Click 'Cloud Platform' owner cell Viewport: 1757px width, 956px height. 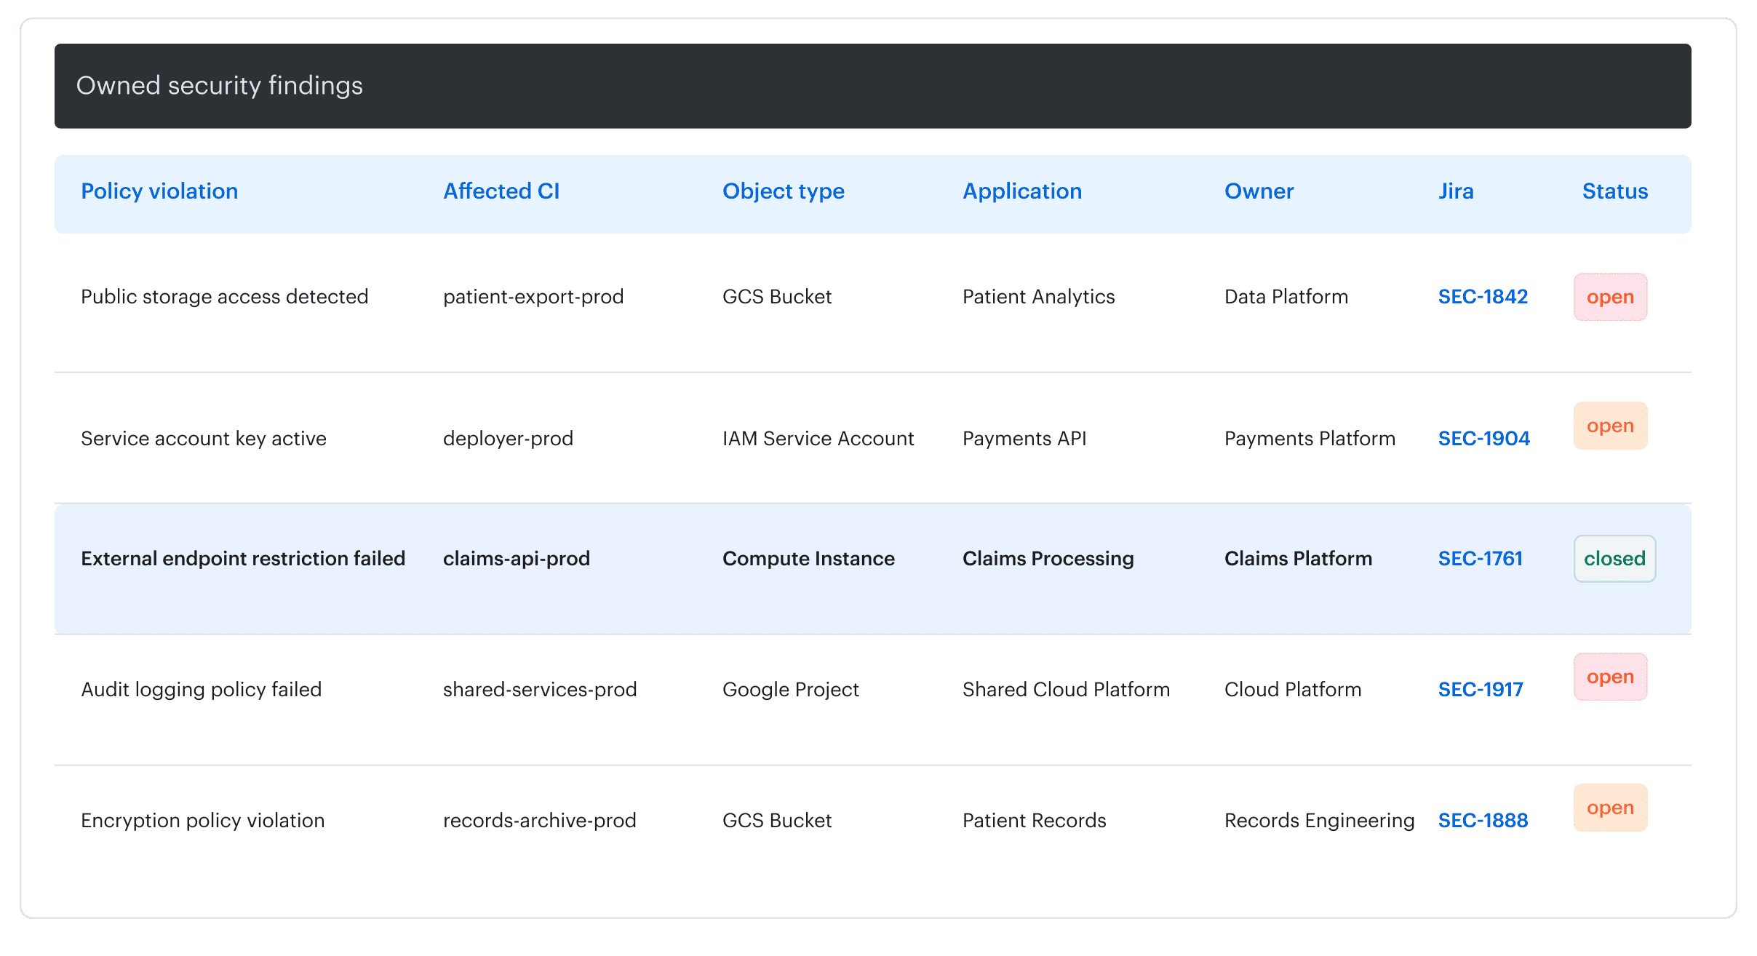(1293, 690)
